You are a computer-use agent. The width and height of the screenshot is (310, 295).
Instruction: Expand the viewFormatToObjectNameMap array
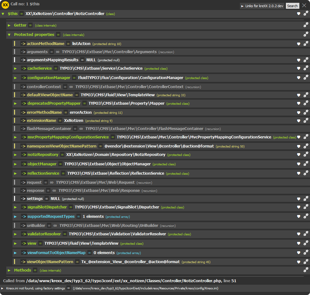click(15, 253)
